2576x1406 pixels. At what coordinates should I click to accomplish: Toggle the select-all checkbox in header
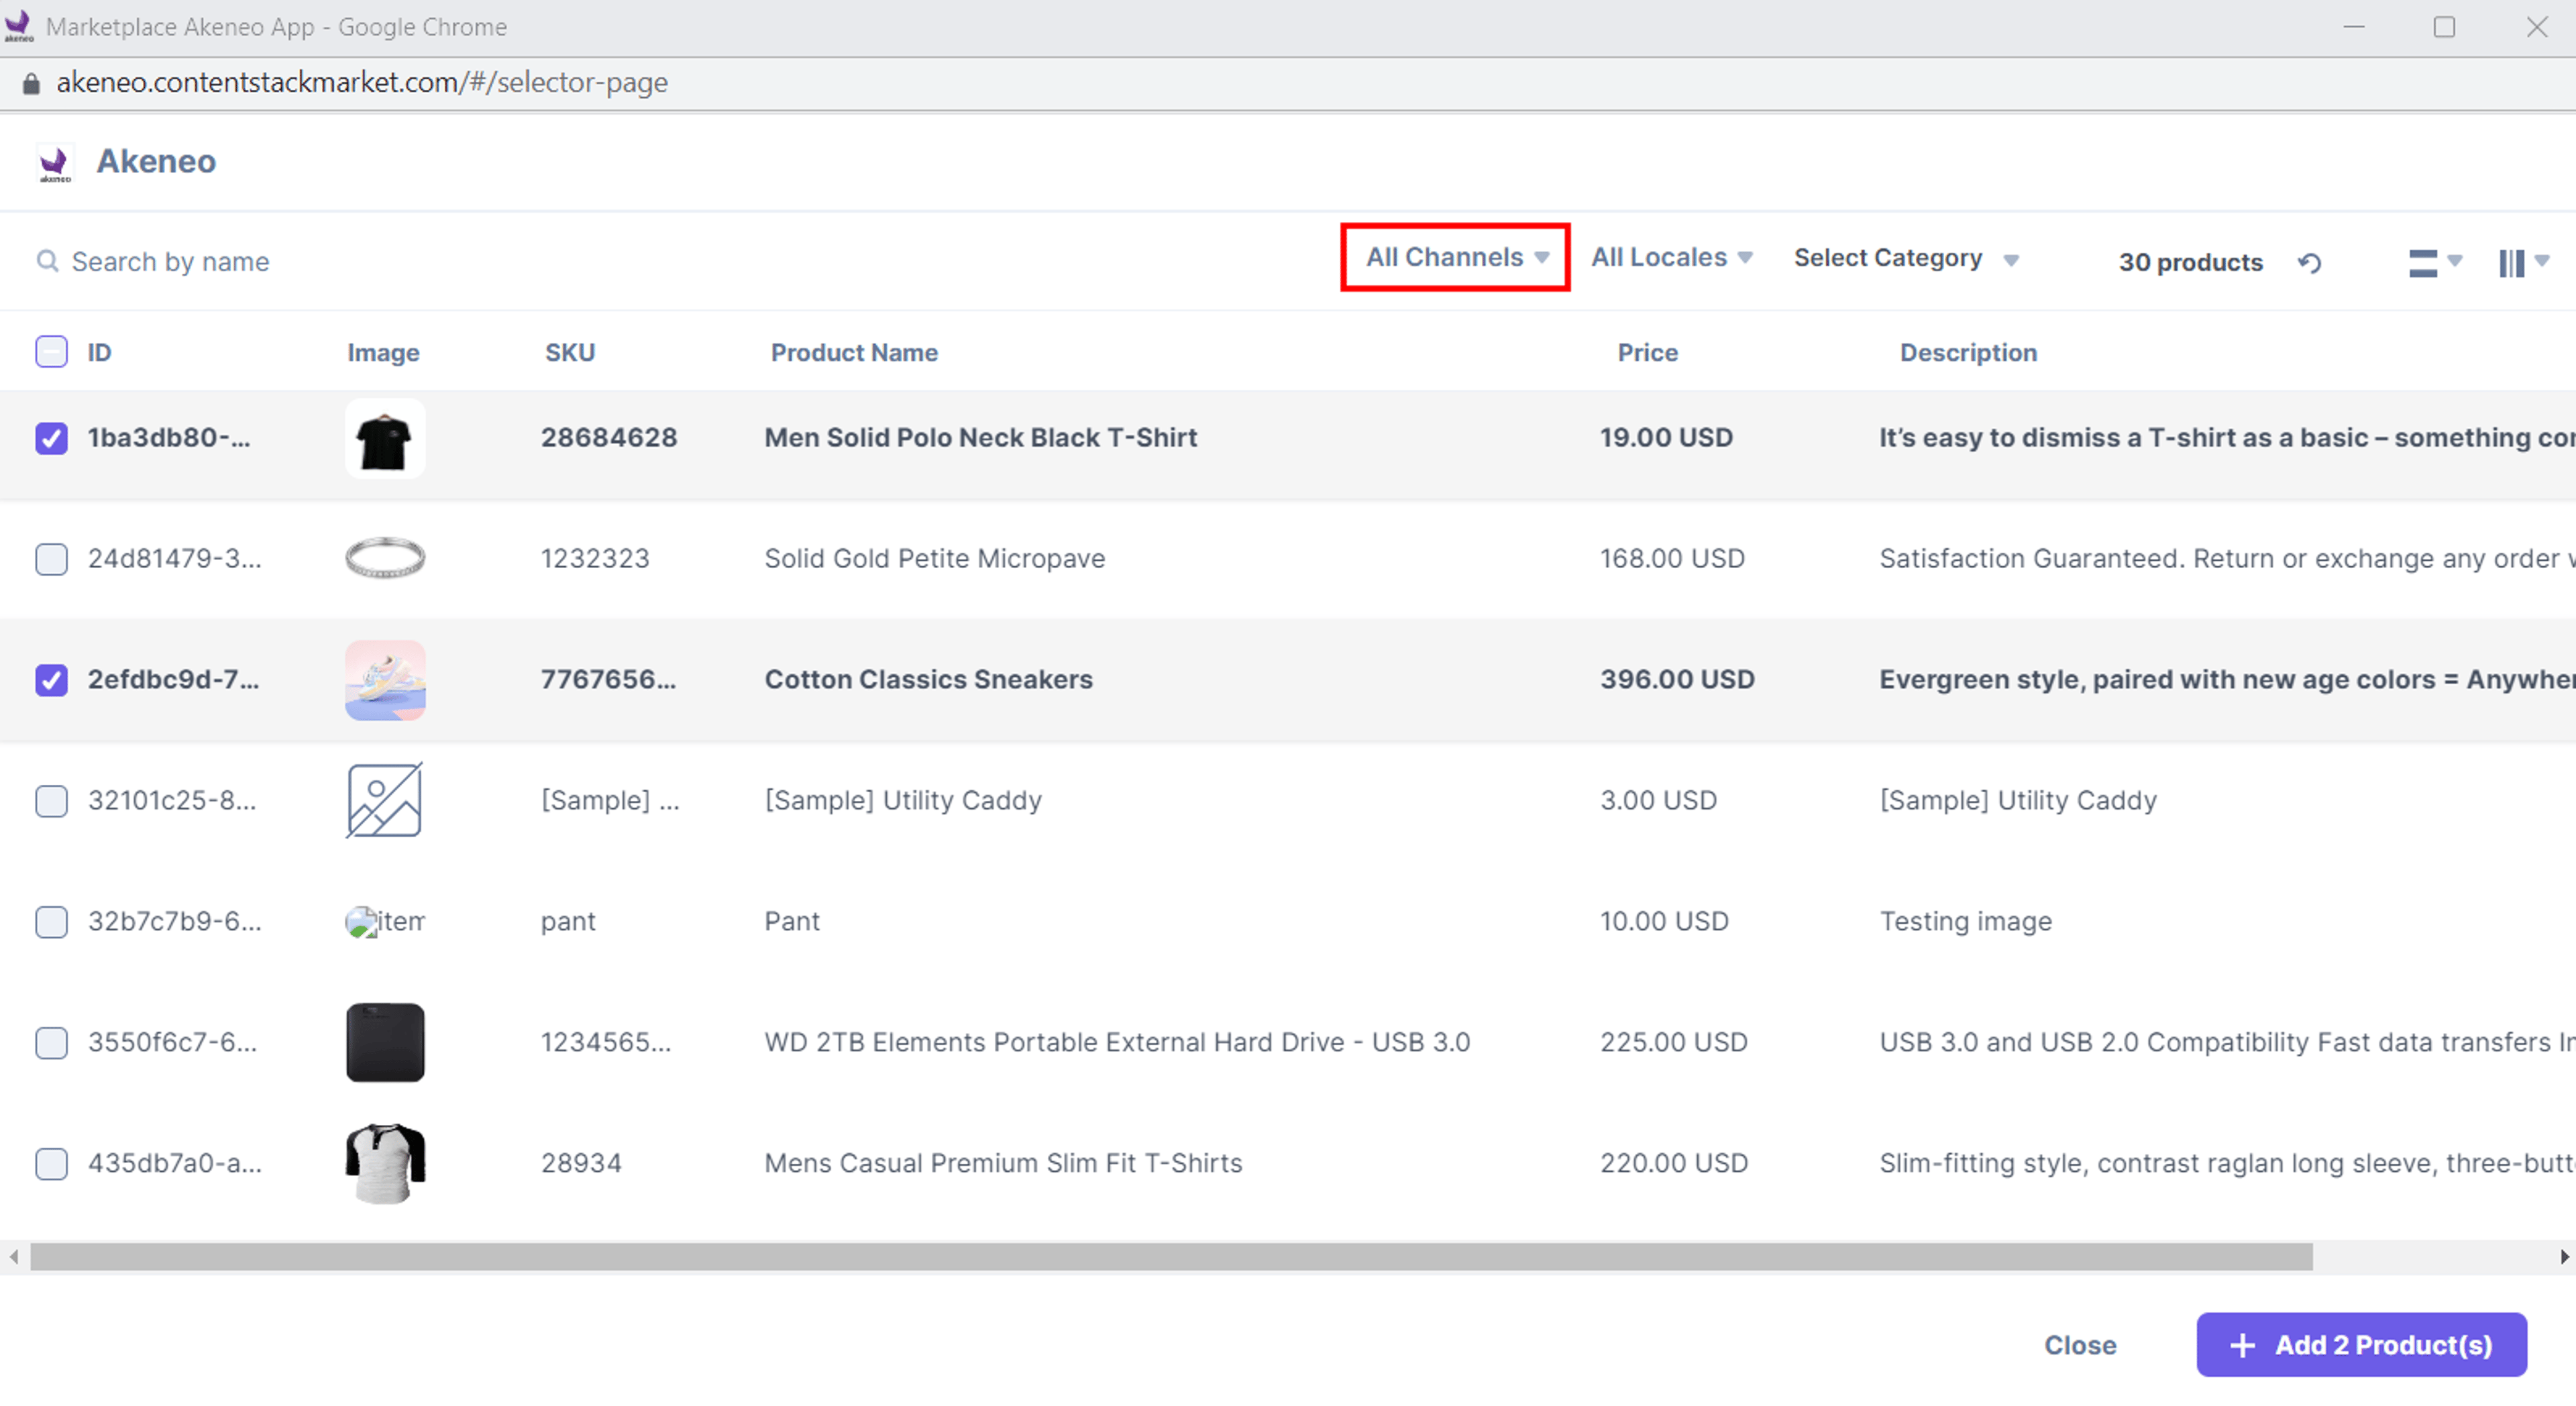click(51, 352)
